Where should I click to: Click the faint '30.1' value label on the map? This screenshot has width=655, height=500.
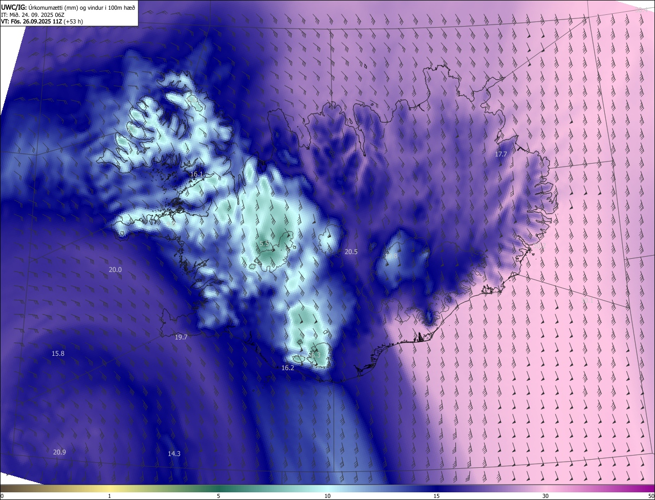click(587, 300)
